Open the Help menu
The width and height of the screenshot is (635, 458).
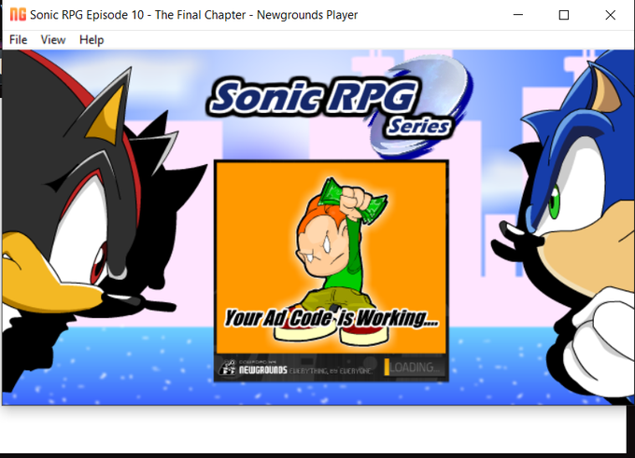92,40
